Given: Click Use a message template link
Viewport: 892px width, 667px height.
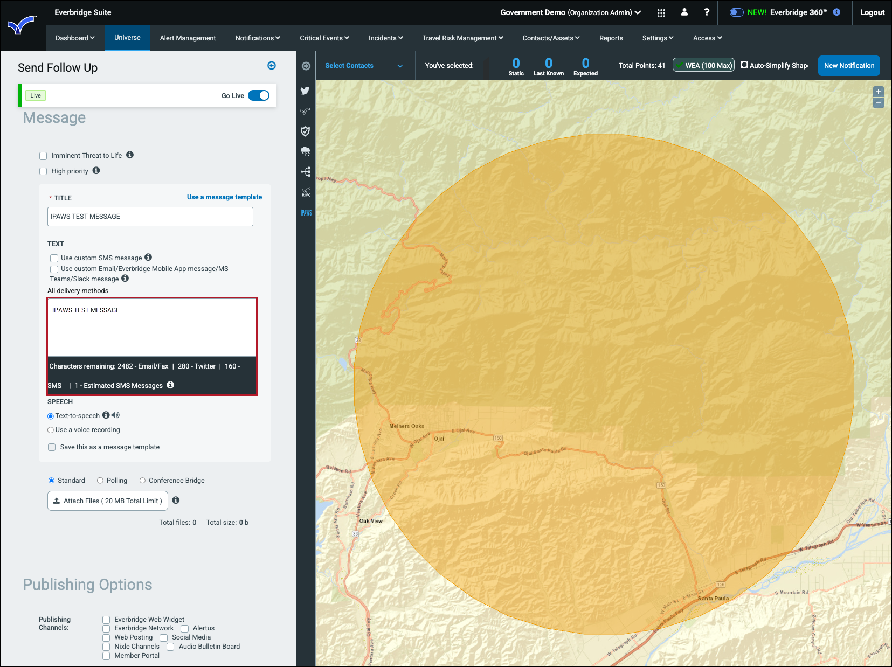Looking at the screenshot, I should click(224, 197).
